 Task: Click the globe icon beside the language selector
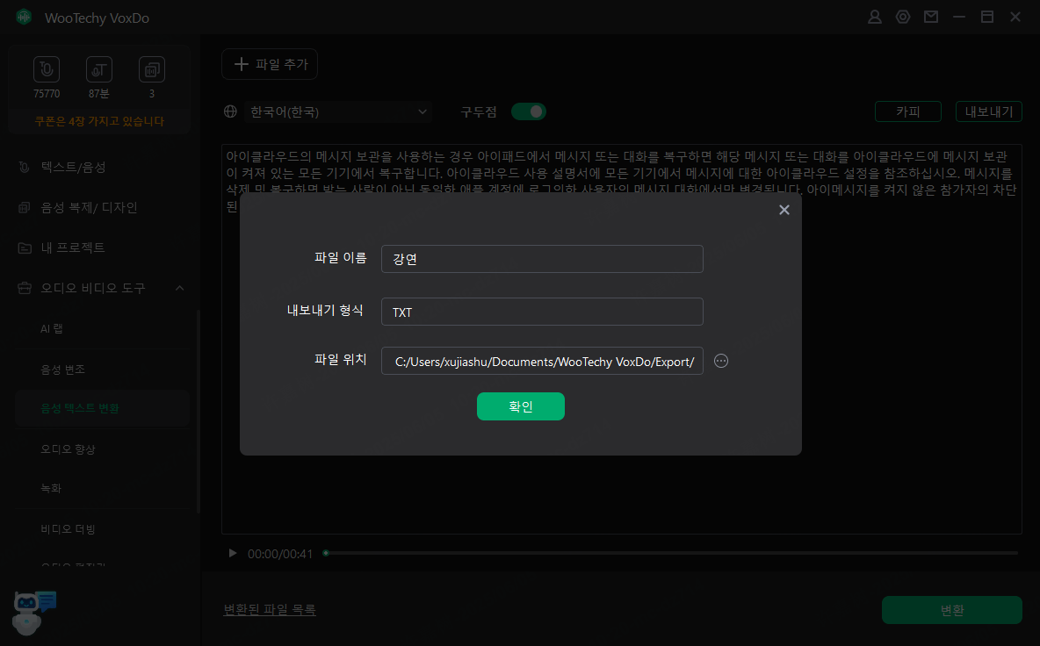click(x=230, y=111)
